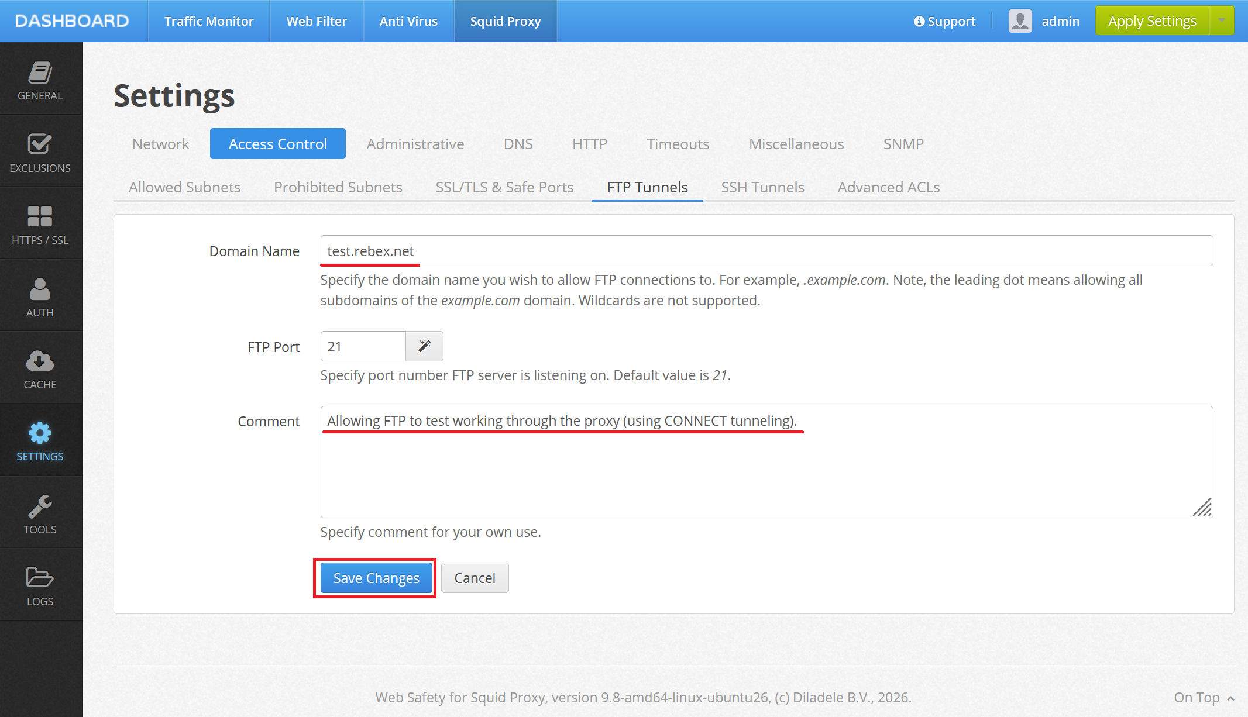Open the Support link
Viewport: 1248px width, 717px height.
(x=945, y=21)
